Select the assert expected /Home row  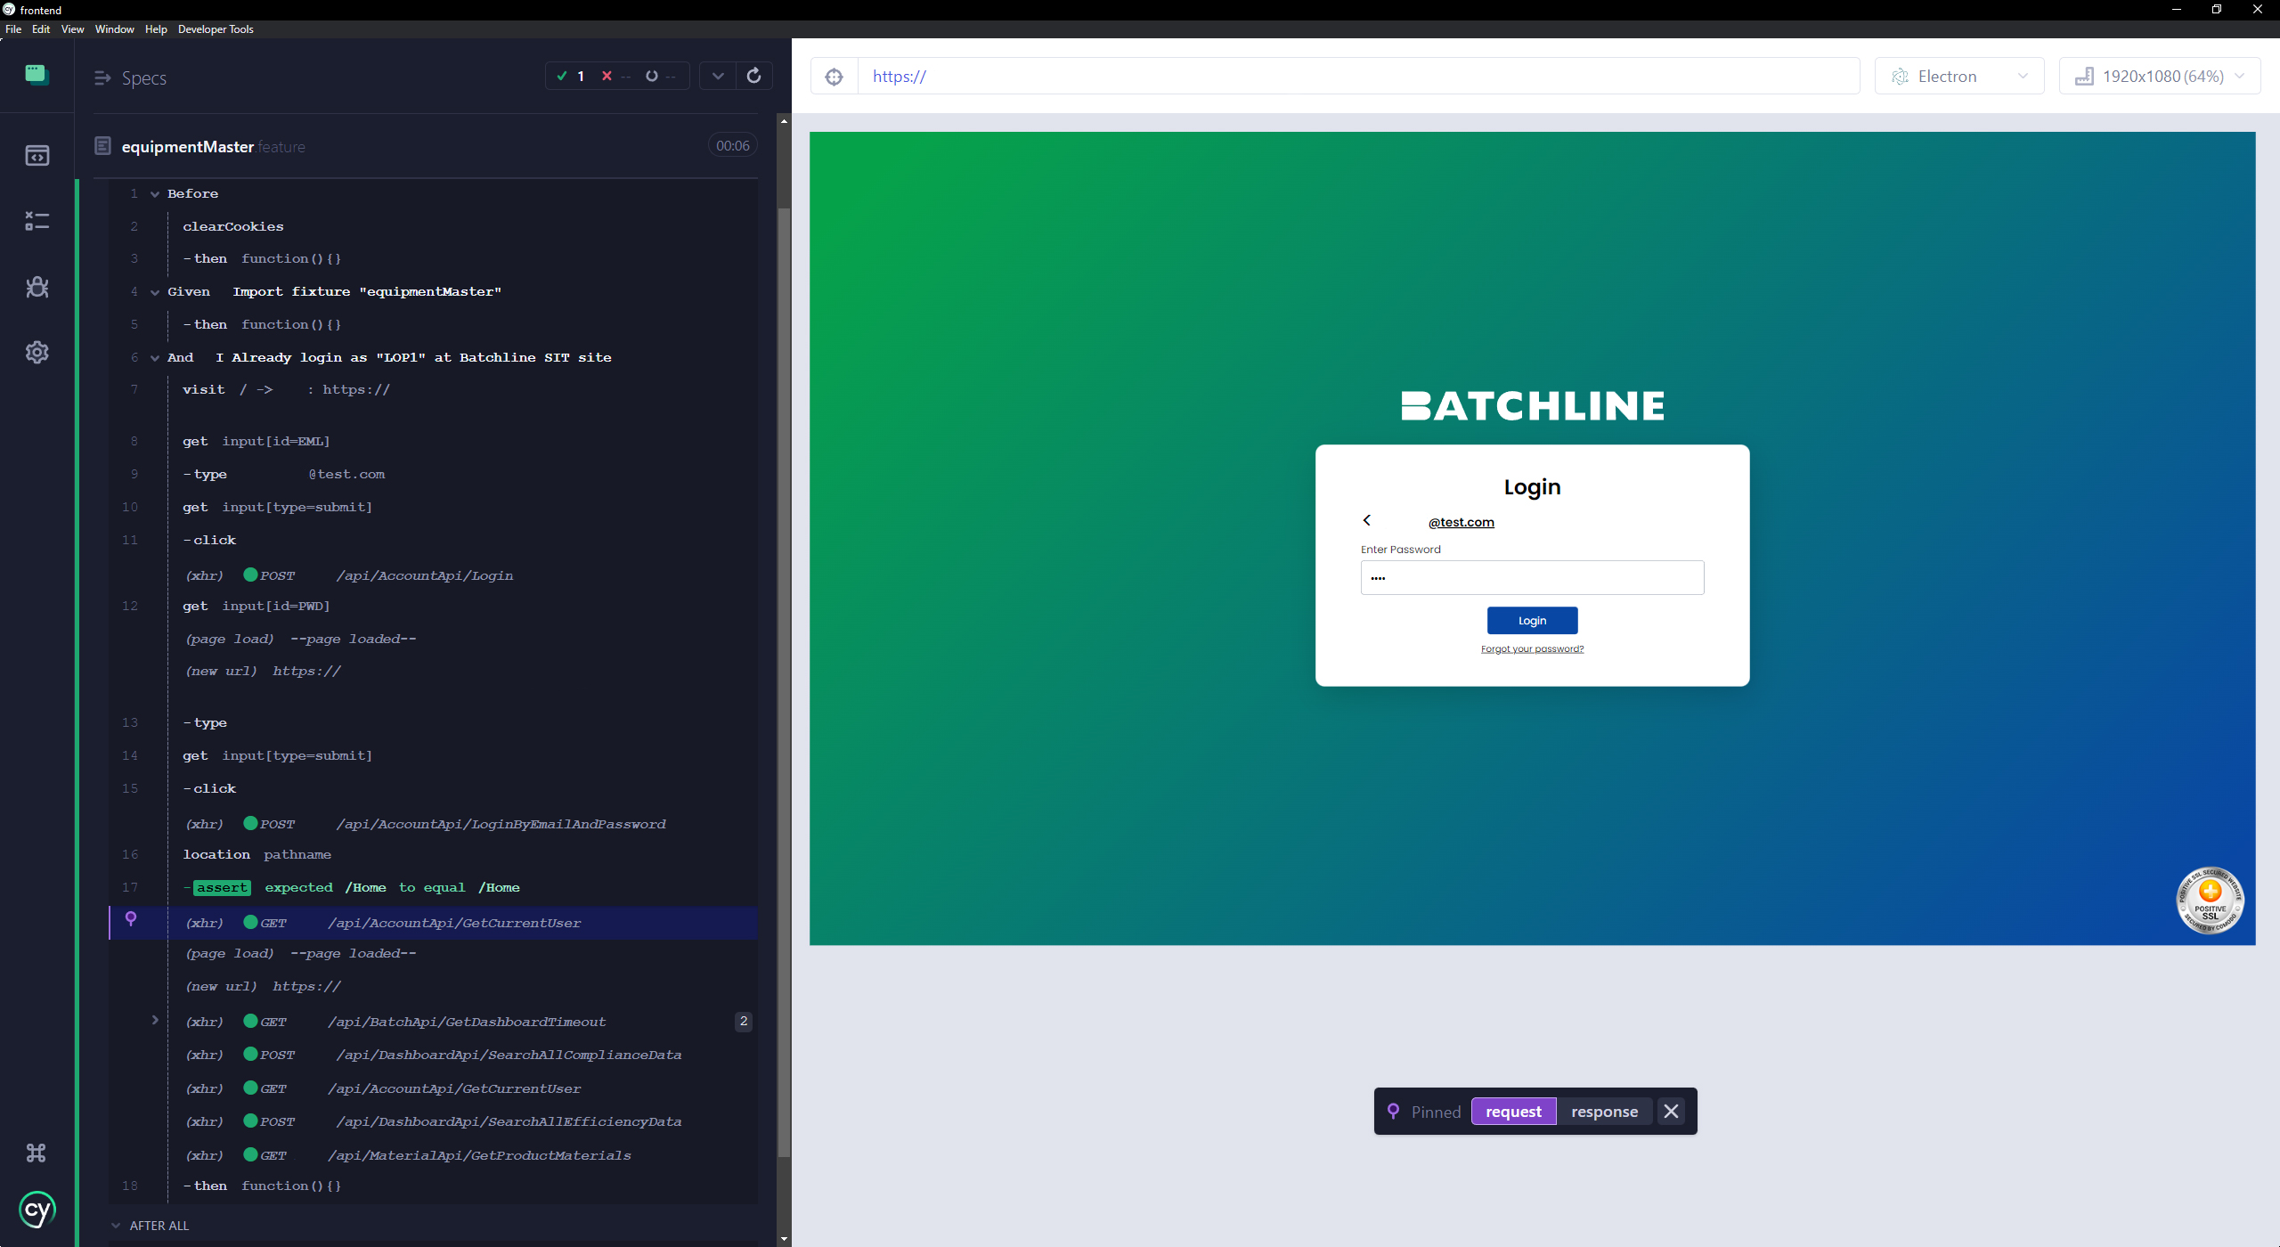[433, 888]
